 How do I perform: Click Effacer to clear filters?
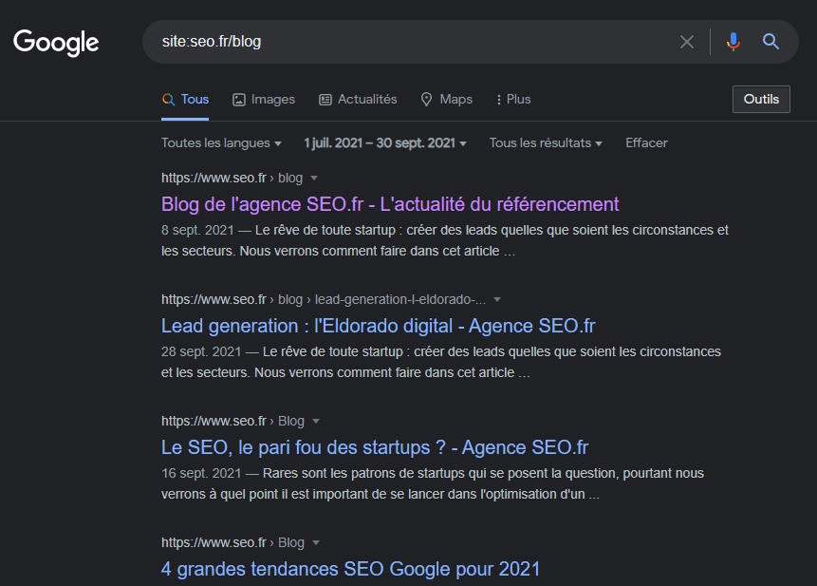click(646, 142)
